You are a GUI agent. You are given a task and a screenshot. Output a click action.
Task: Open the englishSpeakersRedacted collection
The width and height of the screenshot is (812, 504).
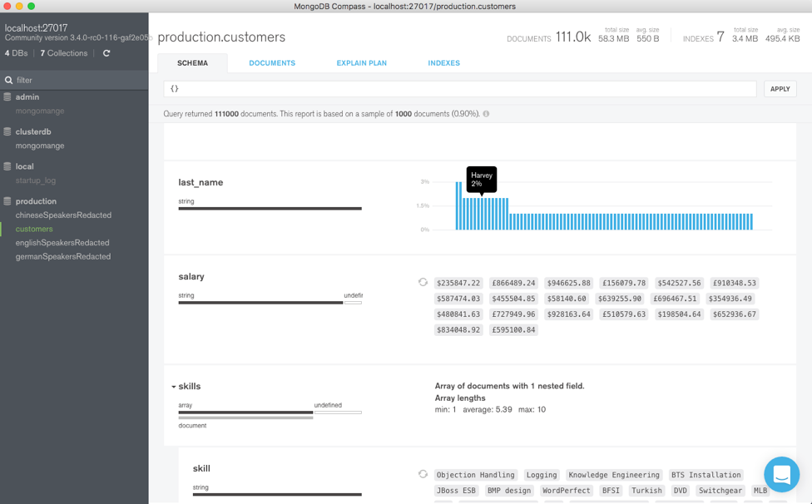(62, 242)
